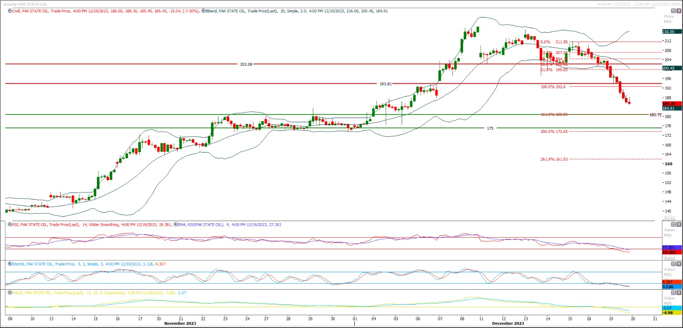The image size is (683, 328).
Task: Click the 212 price axis label
Action: pyautogui.click(x=668, y=41)
